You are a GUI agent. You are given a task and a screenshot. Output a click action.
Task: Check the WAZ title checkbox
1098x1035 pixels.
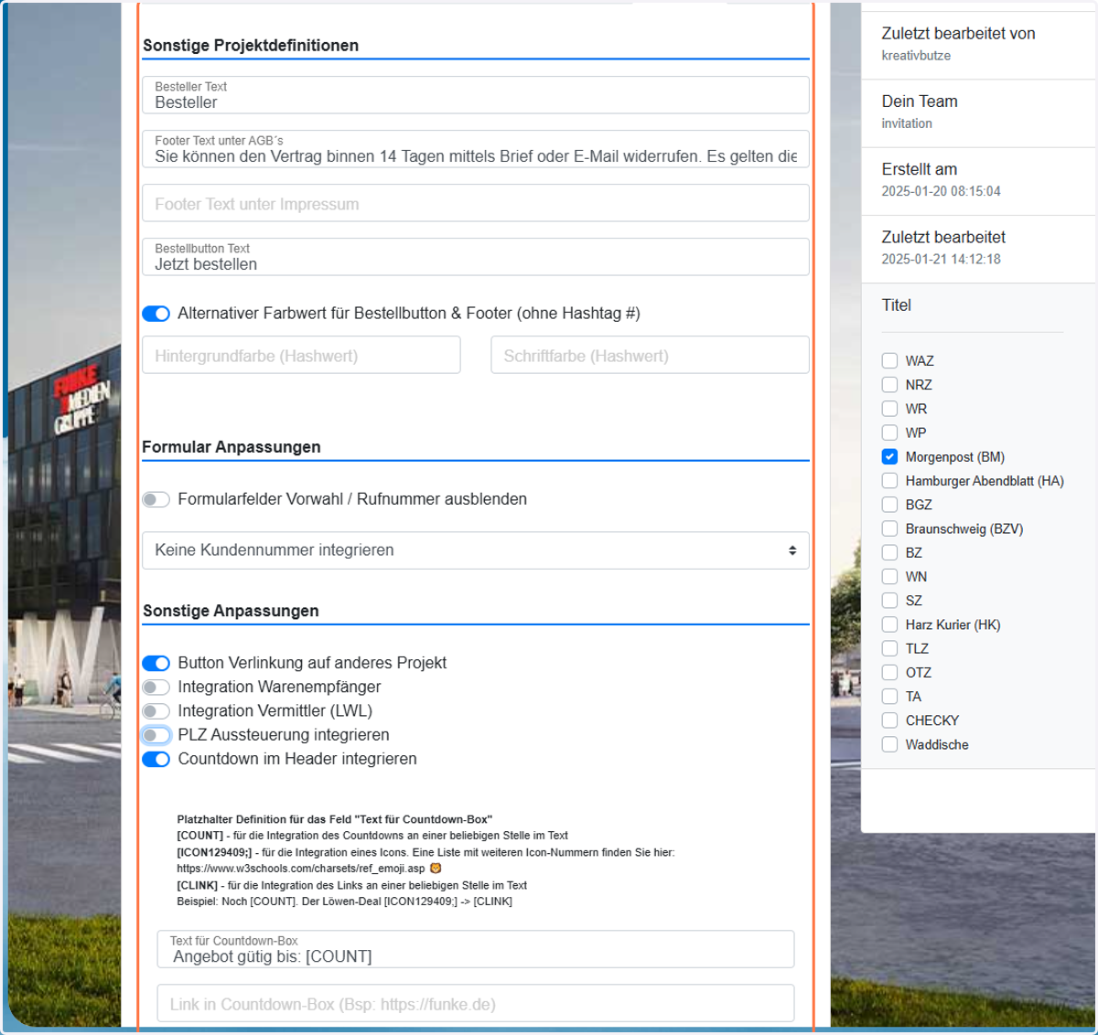889,360
